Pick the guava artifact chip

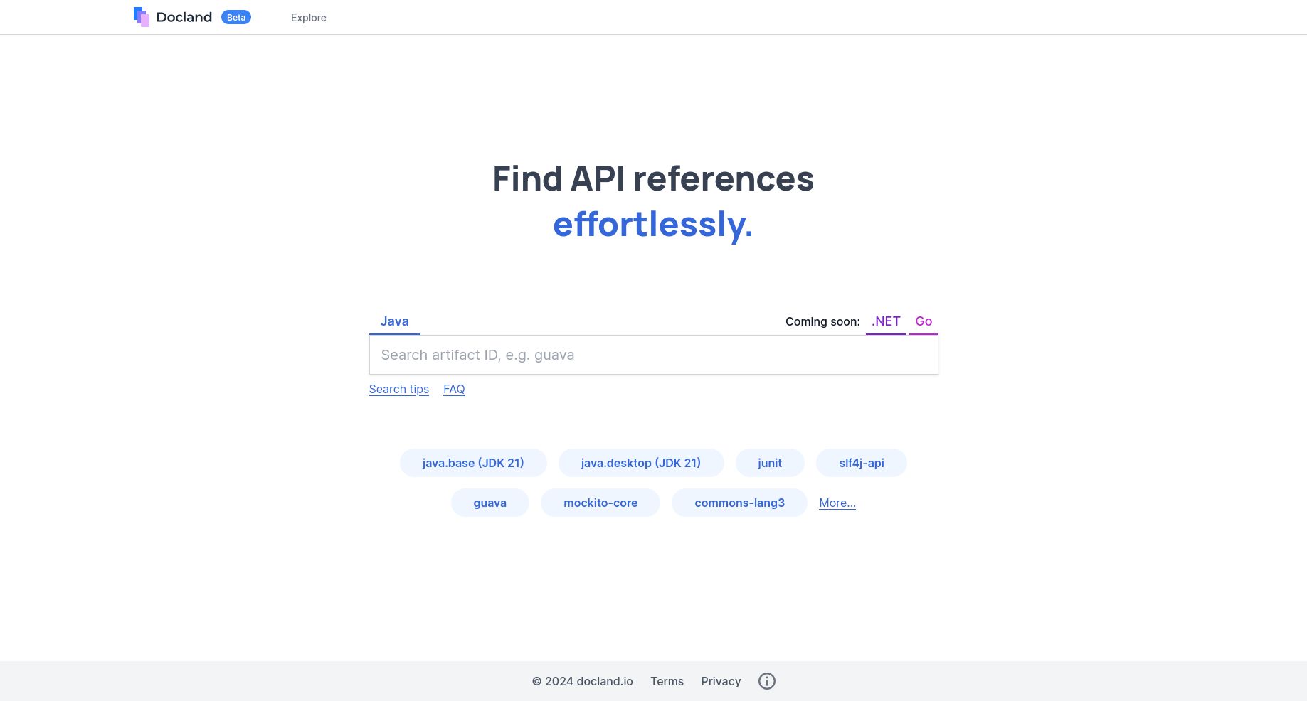tap(490, 503)
